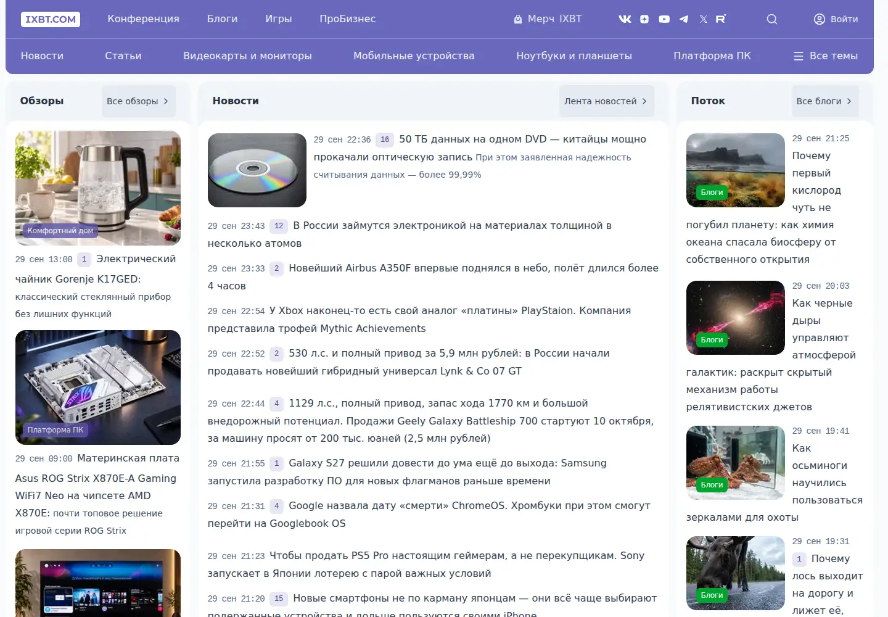Image resolution: width=888 pixels, height=617 pixels.
Task: Click comment badge of moose blog post
Action: (799, 559)
